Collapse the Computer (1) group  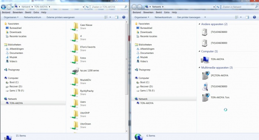(199, 51)
